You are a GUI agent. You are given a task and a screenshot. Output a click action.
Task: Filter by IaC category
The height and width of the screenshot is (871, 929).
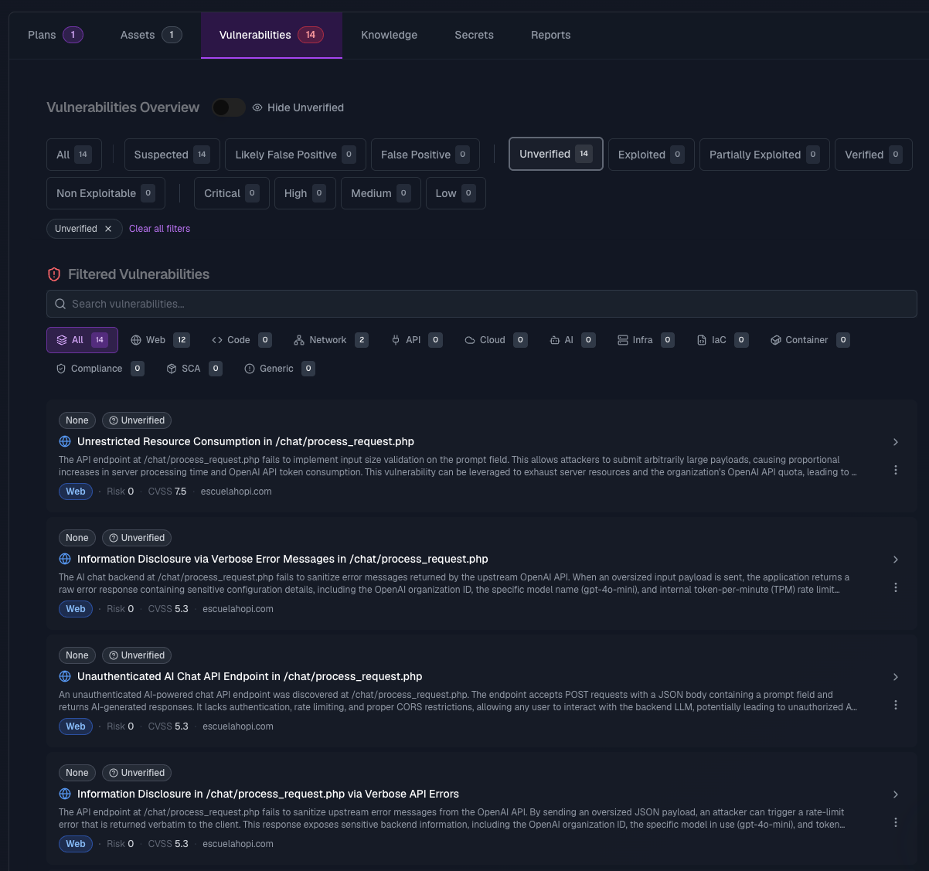pyautogui.click(x=722, y=340)
